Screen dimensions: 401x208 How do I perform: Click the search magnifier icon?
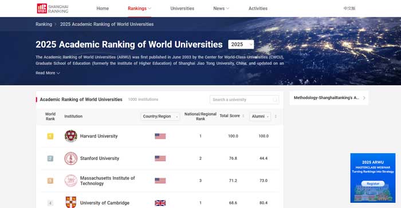click(275, 100)
